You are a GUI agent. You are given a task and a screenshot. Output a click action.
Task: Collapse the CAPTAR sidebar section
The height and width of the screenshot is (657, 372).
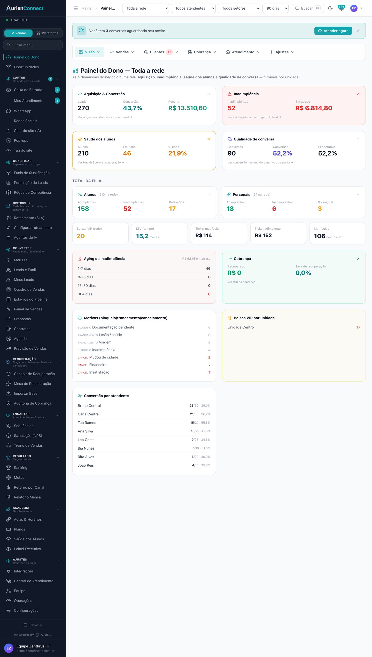tap(58, 79)
